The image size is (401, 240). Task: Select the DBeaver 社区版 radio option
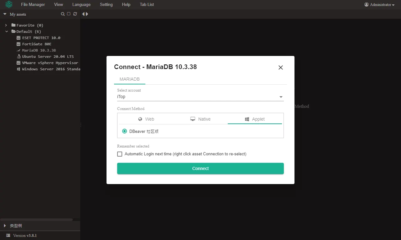tap(124, 131)
